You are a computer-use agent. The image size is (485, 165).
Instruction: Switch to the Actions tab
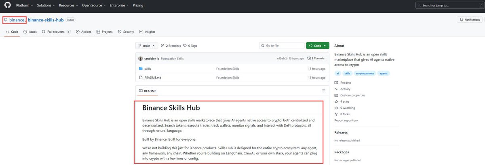84,32
